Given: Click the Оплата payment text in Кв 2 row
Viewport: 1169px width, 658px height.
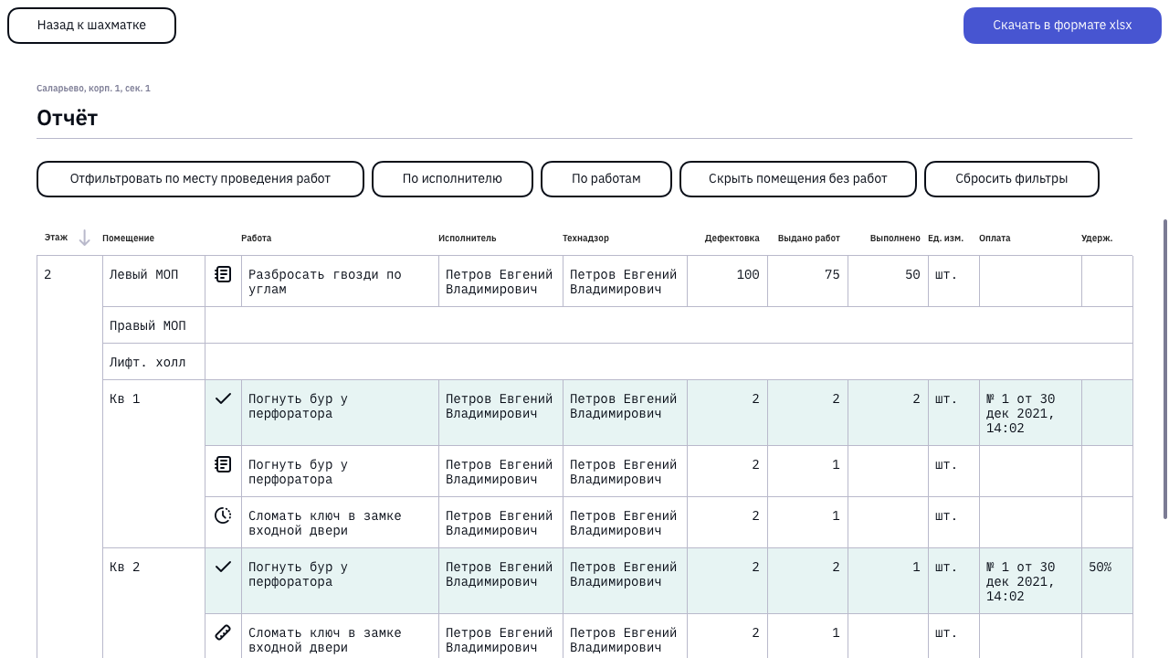Looking at the screenshot, I should (x=1021, y=581).
